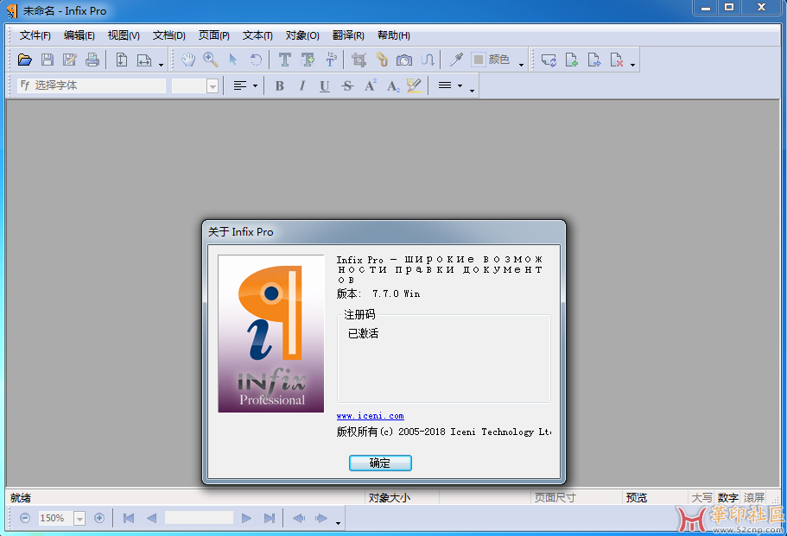Expand formatting toolbar overflow arrow
Viewport: 787px width, 536px height.
[x=472, y=91]
